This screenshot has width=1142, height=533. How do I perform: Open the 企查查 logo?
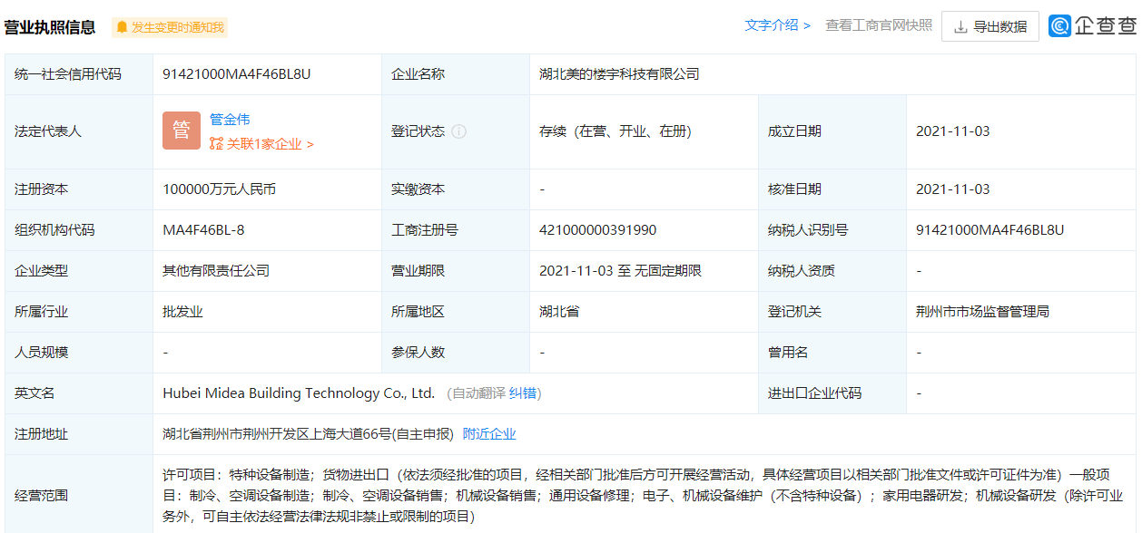pos(1093,26)
